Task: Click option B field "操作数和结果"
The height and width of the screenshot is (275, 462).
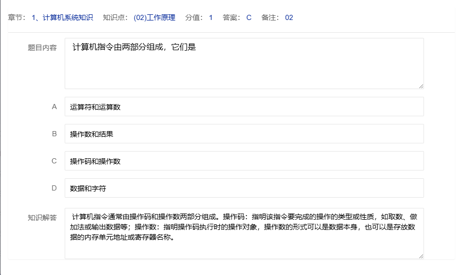Action: coord(244,134)
